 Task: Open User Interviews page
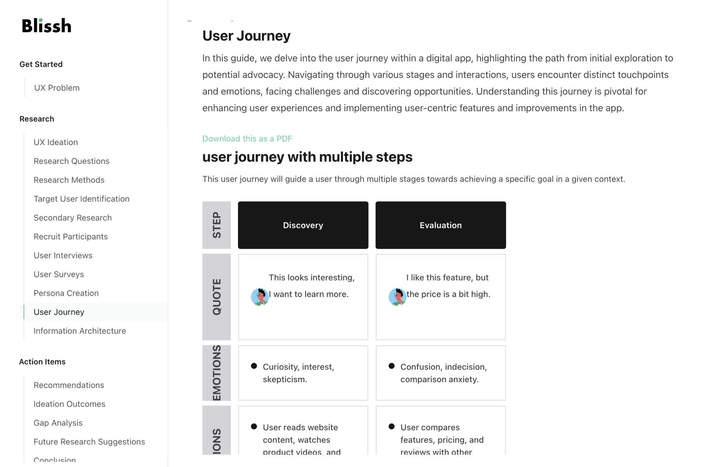(x=63, y=255)
